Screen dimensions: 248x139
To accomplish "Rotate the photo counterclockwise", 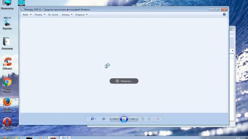I will pyautogui.click(x=143, y=119).
